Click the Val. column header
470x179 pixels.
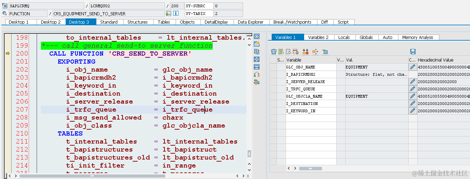376,60
